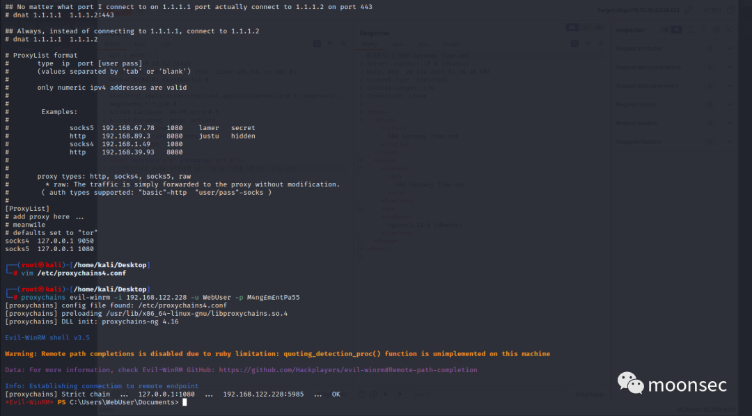This screenshot has height=416, width=752.
Task: Click 'vim /etc/proxychains4.conf' command text
Action: coord(73,273)
